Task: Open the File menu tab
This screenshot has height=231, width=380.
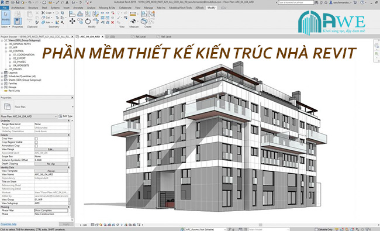Action: pos(4,8)
